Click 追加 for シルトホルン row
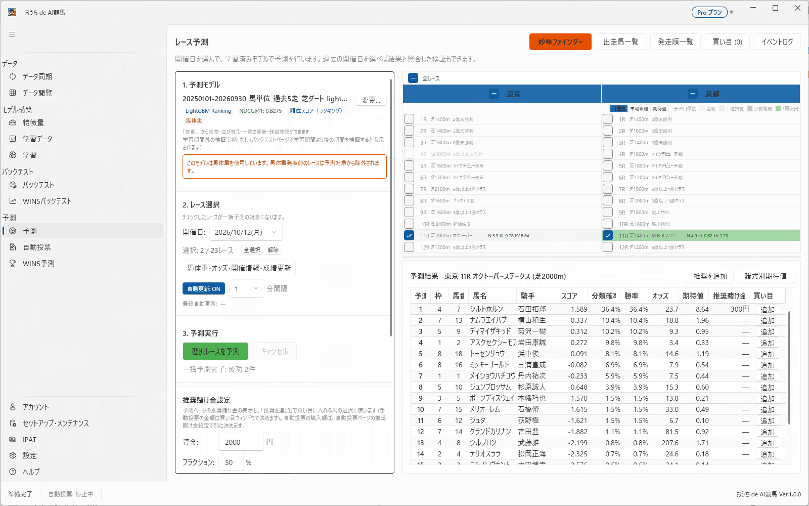Viewport: 809px width, 506px height. tap(768, 310)
